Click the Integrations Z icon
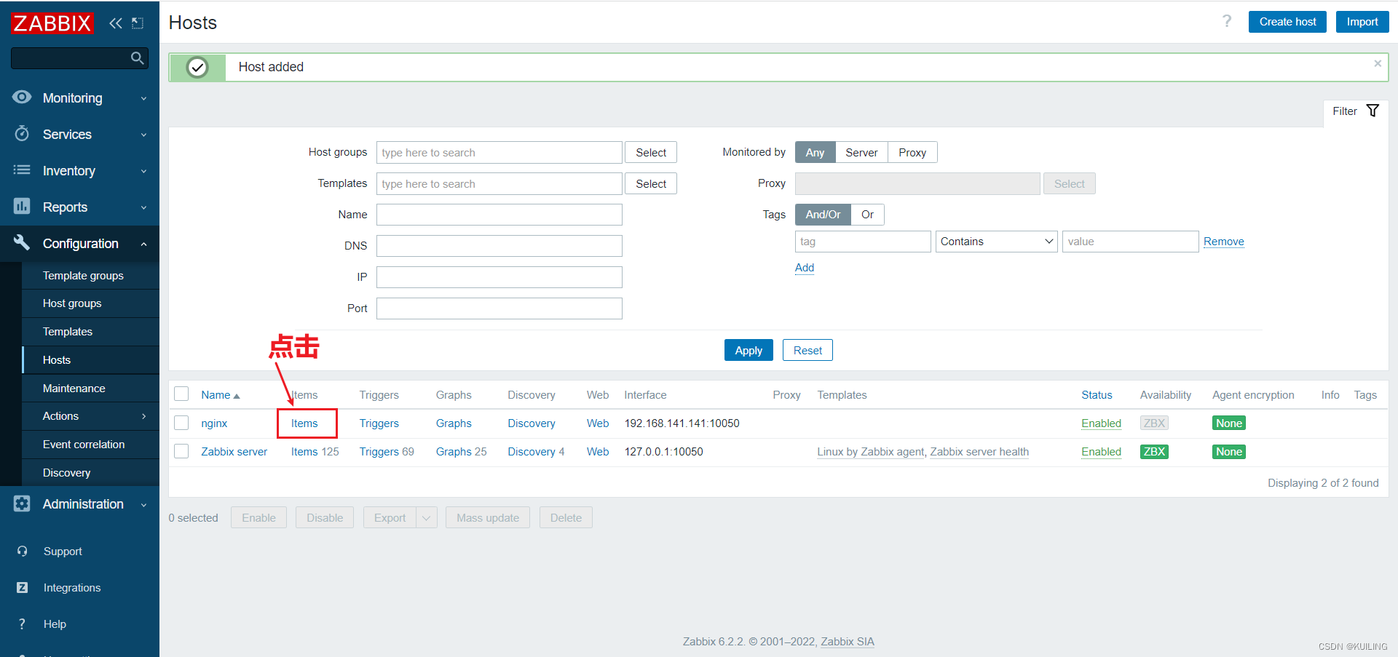 22,588
